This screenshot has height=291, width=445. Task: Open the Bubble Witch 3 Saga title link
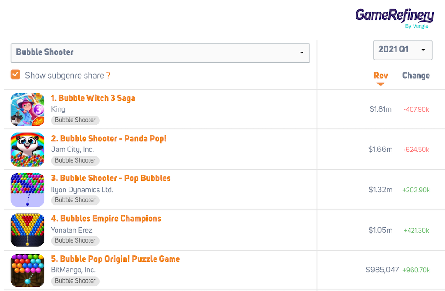(x=93, y=98)
